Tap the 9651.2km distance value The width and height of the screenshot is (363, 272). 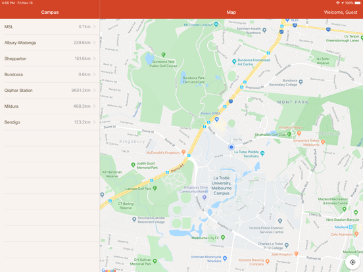pos(81,90)
